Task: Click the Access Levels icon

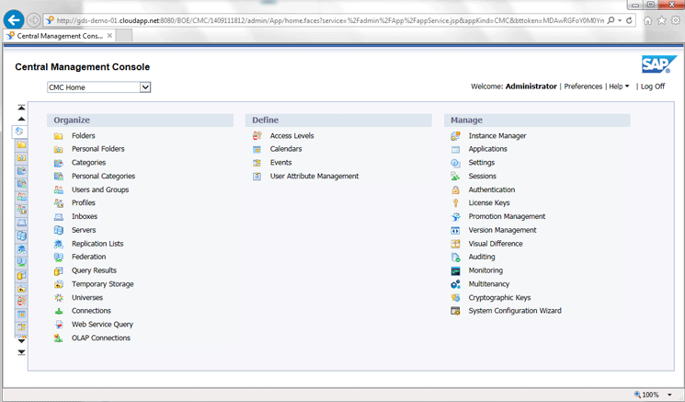Action: 257,136
